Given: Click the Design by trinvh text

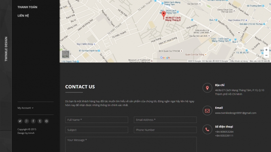Looking at the screenshot, I should 26,133.
